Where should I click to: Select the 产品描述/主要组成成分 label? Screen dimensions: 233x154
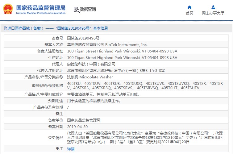(x=44, y=94)
